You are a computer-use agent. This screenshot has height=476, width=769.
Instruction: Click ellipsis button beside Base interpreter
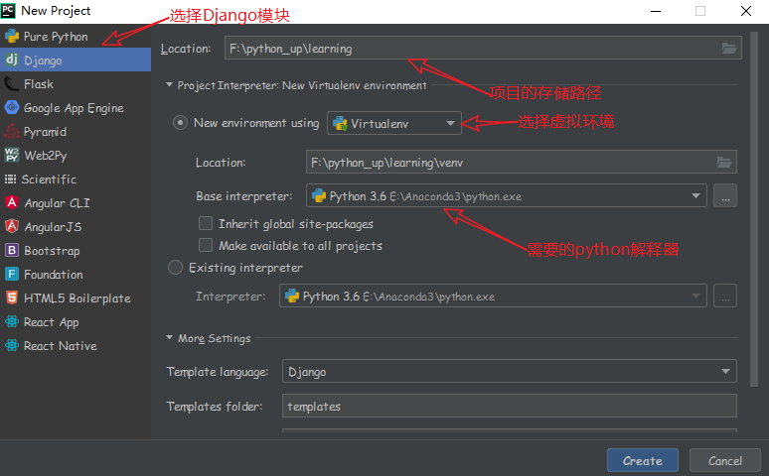pos(725,196)
